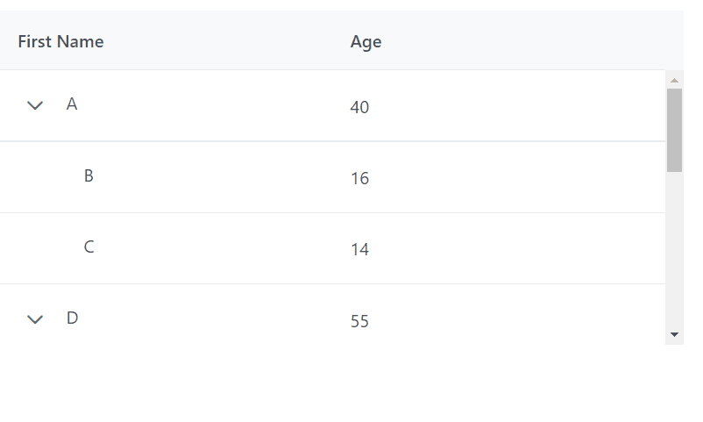Click the vertical scrollbar thumb
The image size is (703, 422).
[674, 129]
